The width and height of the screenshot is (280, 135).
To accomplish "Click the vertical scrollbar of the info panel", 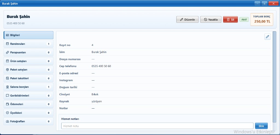I will [275, 76].
